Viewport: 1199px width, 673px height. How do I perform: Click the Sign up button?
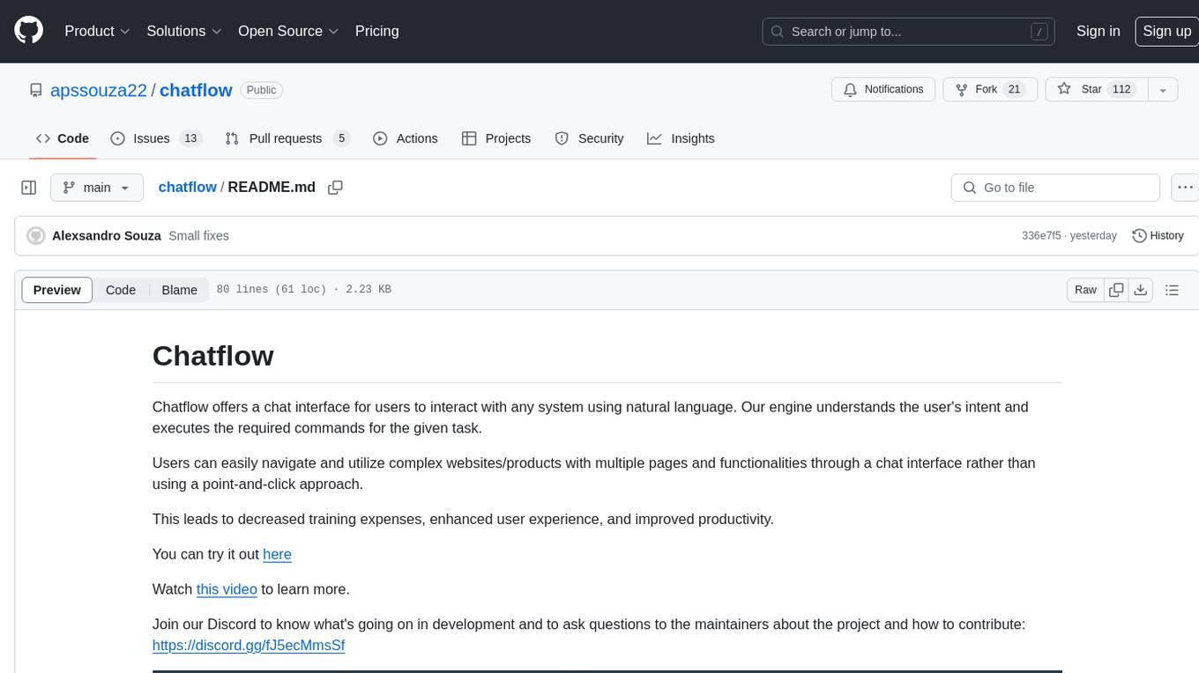click(x=1166, y=31)
